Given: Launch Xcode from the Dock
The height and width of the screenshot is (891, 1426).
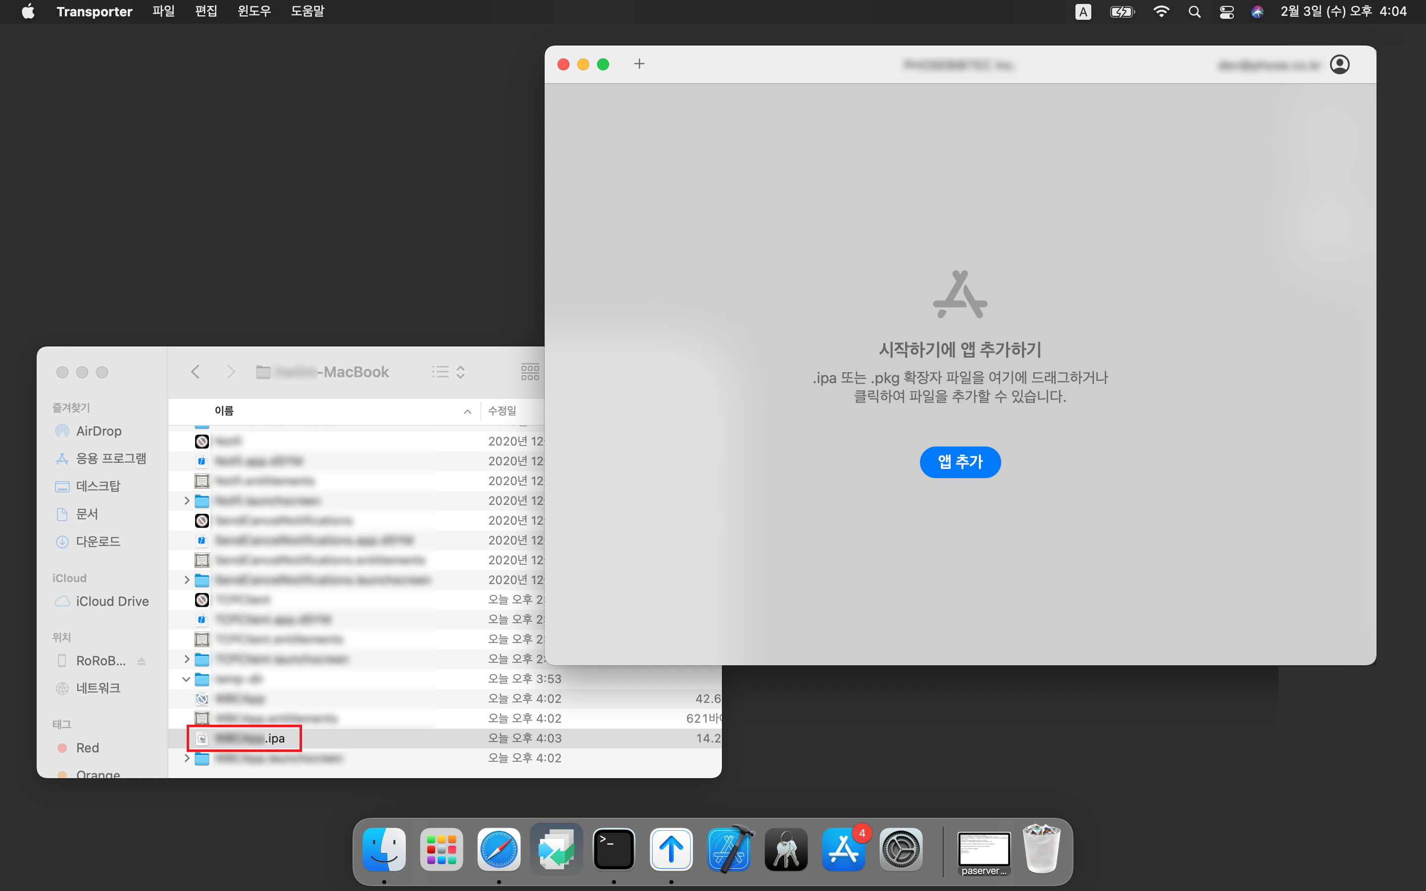Looking at the screenshot, I should tap(729, 849).
